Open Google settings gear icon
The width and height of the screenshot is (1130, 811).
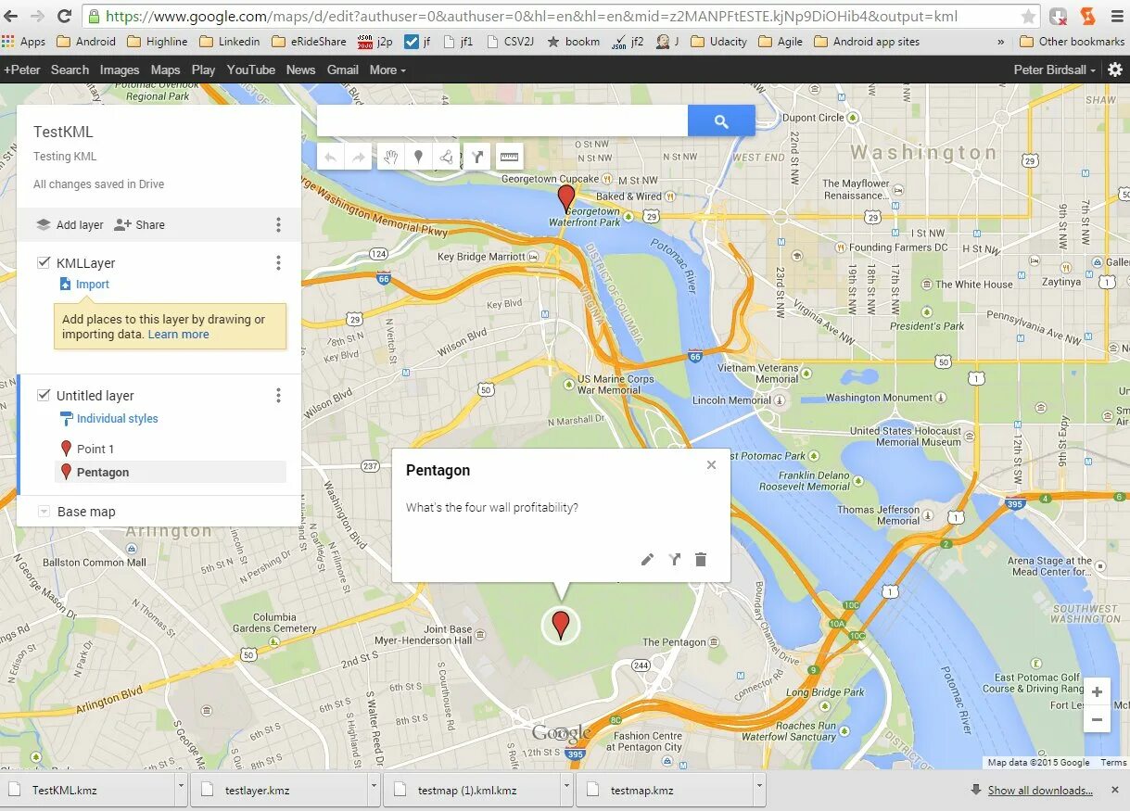pos(1115,70)
